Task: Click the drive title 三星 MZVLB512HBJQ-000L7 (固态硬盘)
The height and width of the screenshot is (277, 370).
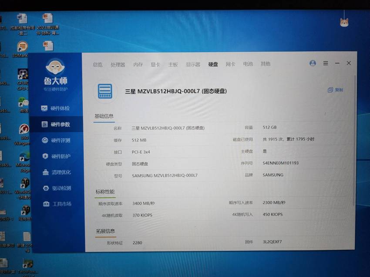Action: (x=176, y=91)
